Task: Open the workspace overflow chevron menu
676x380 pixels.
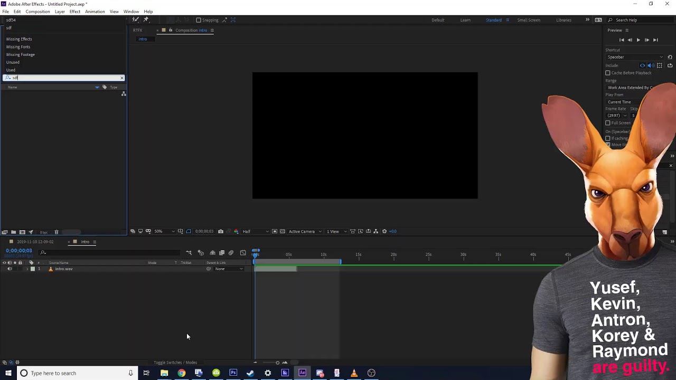Action: click(587, 20)
